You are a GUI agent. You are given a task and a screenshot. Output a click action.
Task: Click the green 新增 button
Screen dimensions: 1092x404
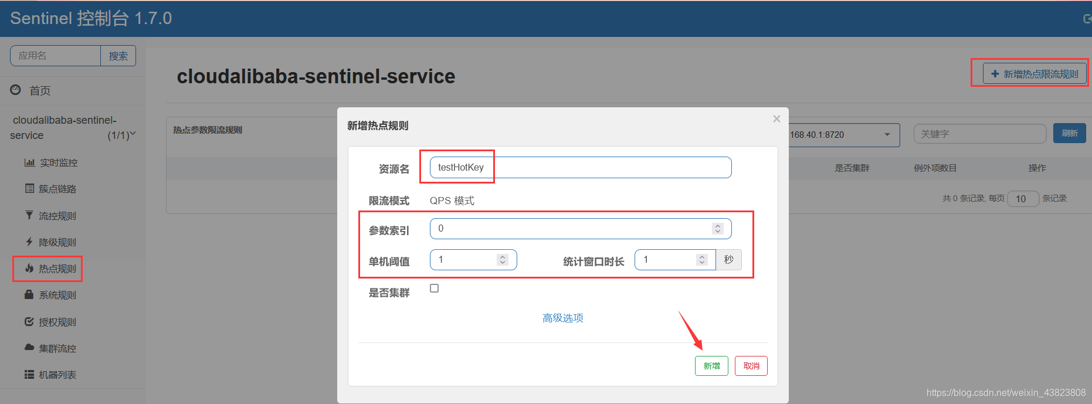tap(711, 366)
